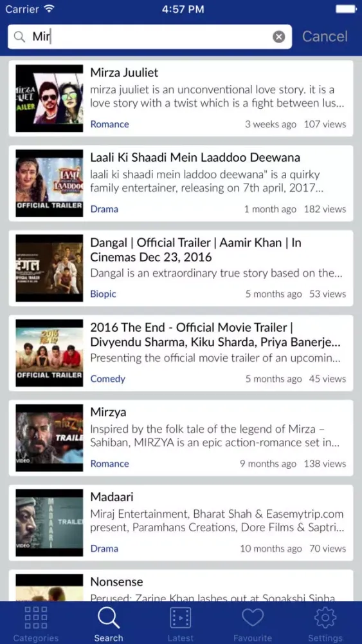362x644 pixels.
Task: Open the Mirzya trailer thumbnail
Action: tap(50, 438)
